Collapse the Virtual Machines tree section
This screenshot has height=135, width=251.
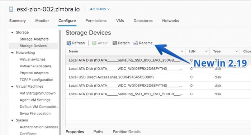tap(12, 87)
